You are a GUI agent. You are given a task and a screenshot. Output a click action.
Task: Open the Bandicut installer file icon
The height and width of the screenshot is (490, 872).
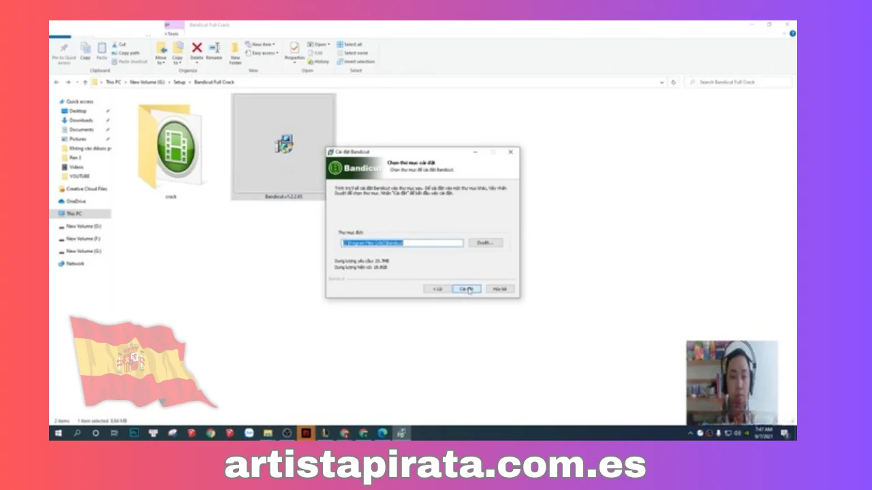283,144
